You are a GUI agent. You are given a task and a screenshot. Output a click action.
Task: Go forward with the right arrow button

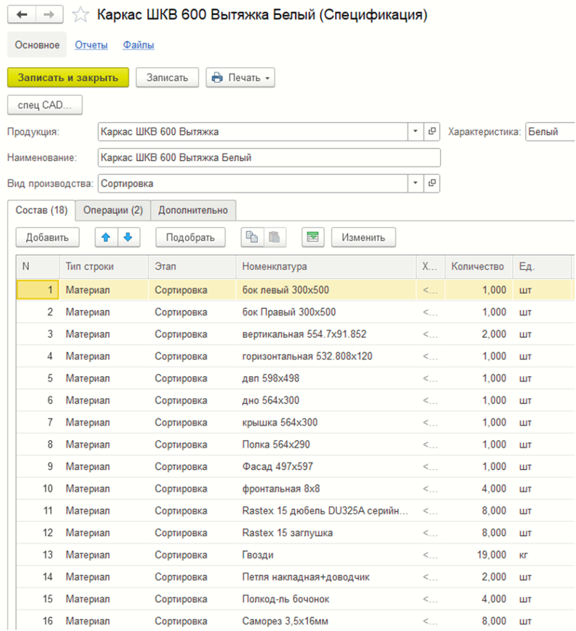click(x=49, y=15)
